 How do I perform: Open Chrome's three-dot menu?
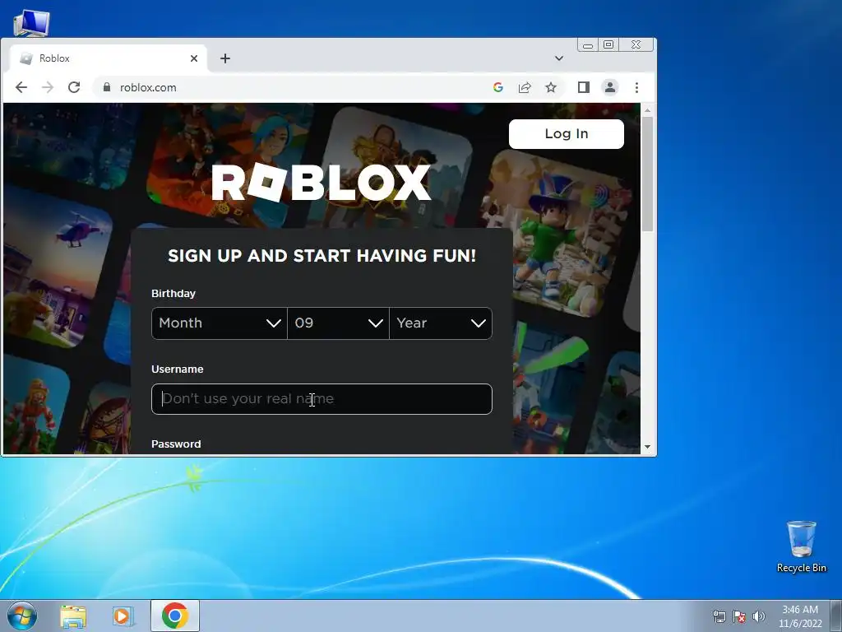637,87
